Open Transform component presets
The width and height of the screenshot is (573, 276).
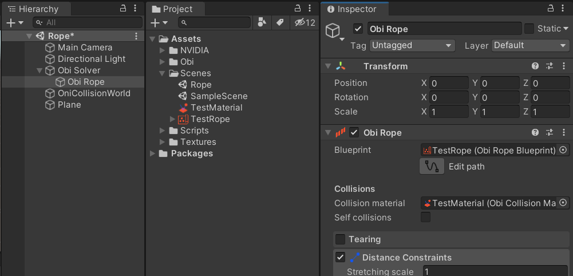coord(550,66)
